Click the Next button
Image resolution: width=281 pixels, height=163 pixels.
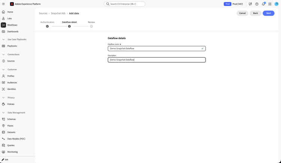(269, 13)
